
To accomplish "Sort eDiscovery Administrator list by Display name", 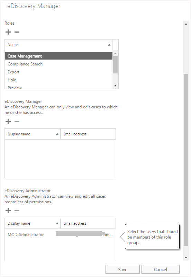I will point(33,223).
